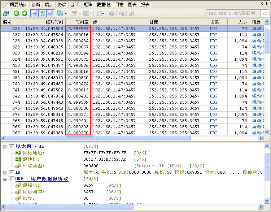
Task: Collapse the UDP - 用户数据报协议 node
Action: pyautogui.click(x=5, y=179)
